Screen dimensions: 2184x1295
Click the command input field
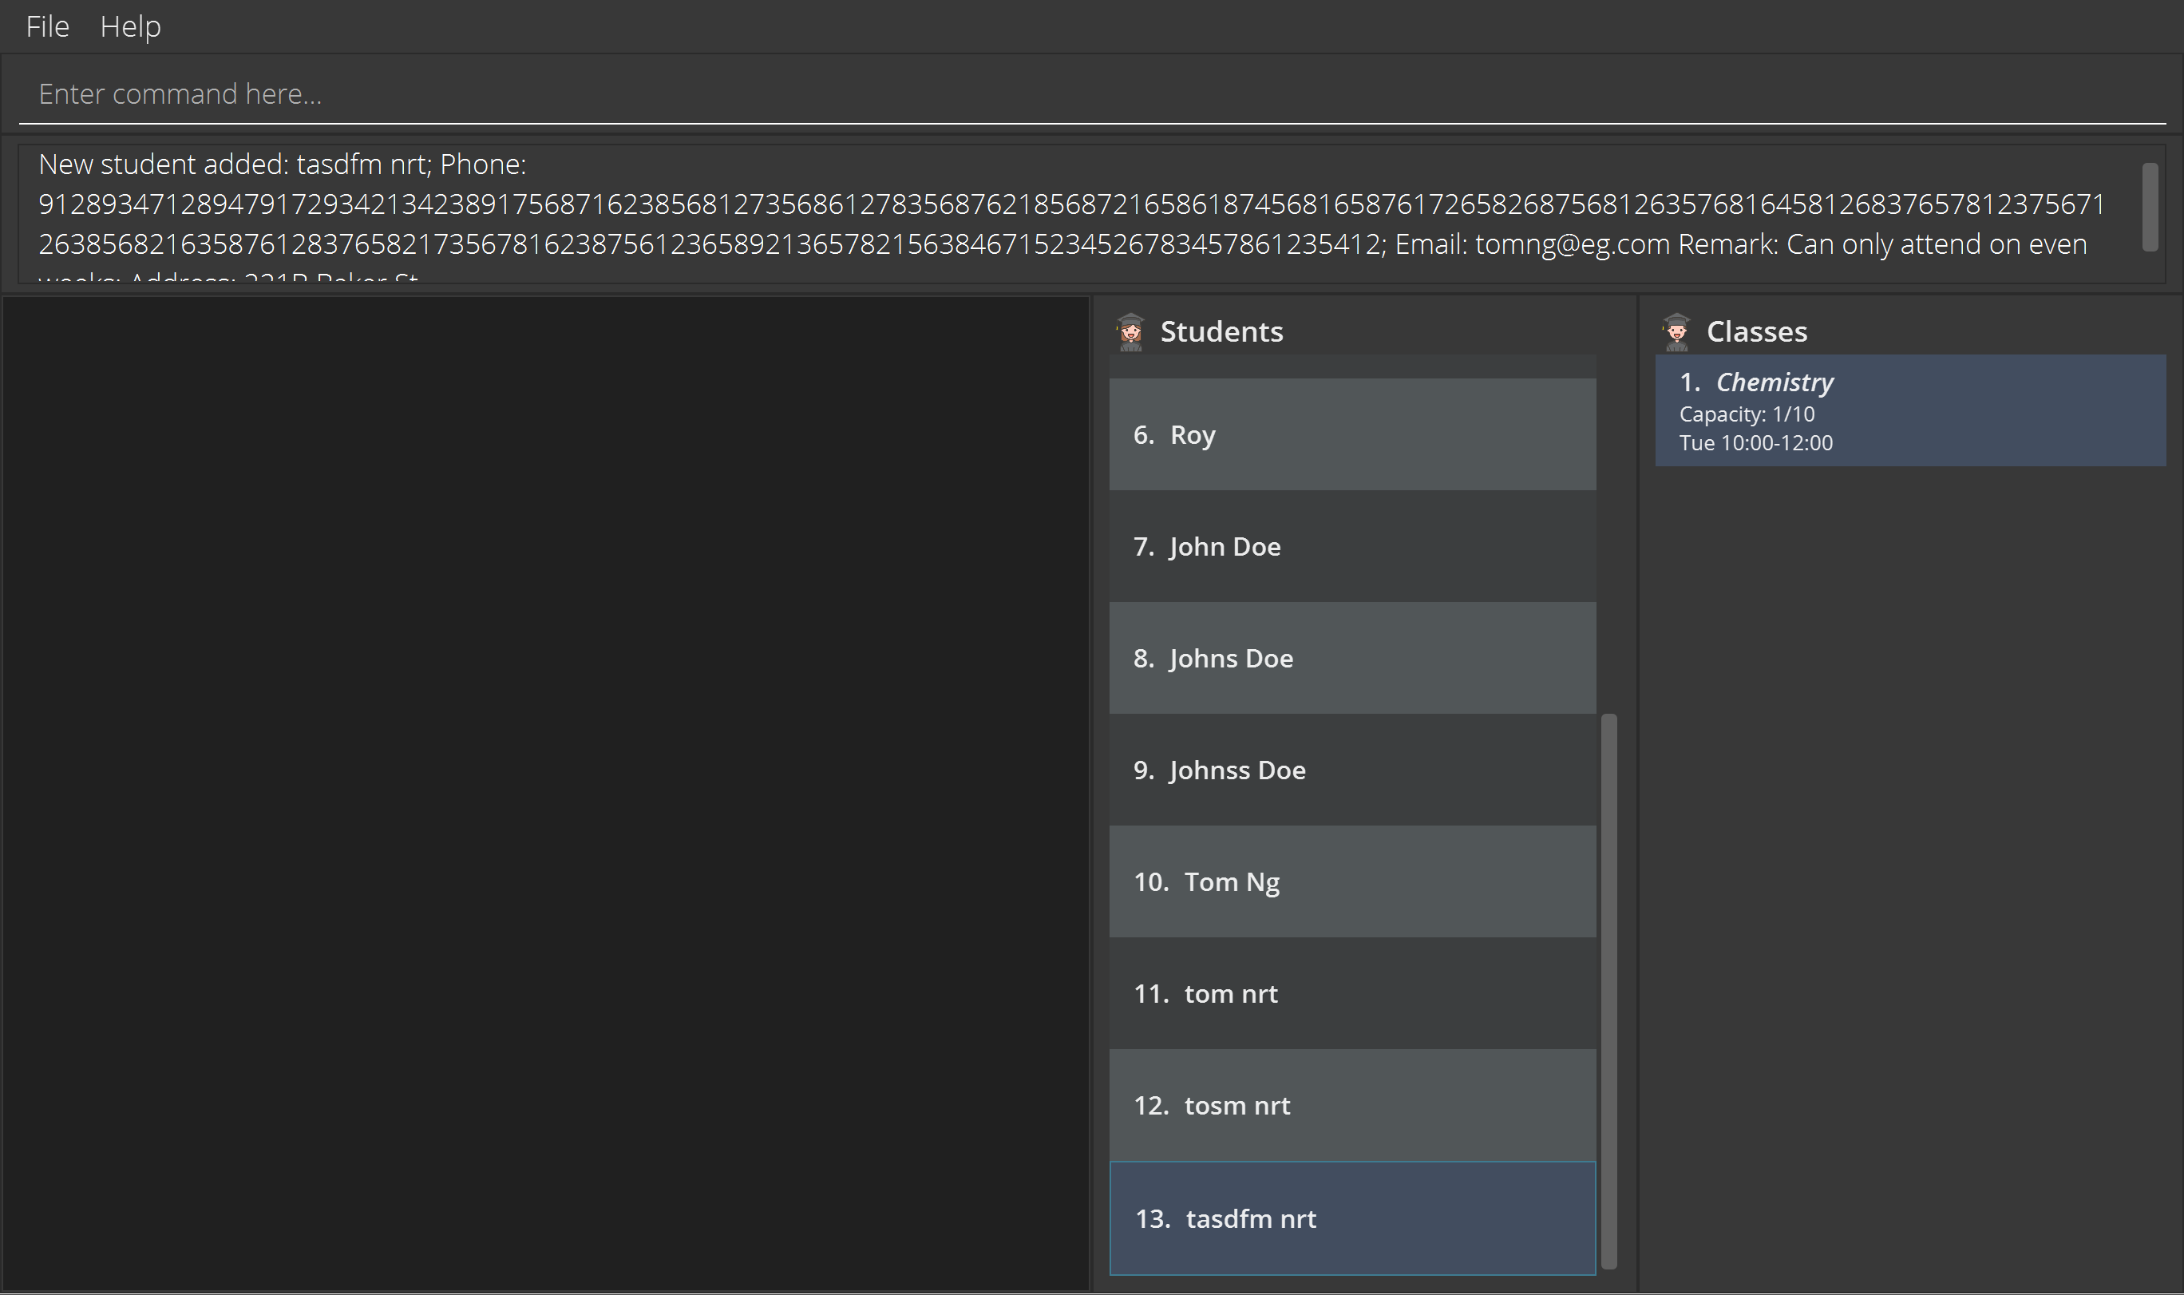click(1090, 93)
